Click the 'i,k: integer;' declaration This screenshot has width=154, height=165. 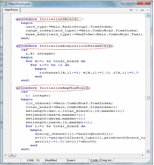point(40,54)
